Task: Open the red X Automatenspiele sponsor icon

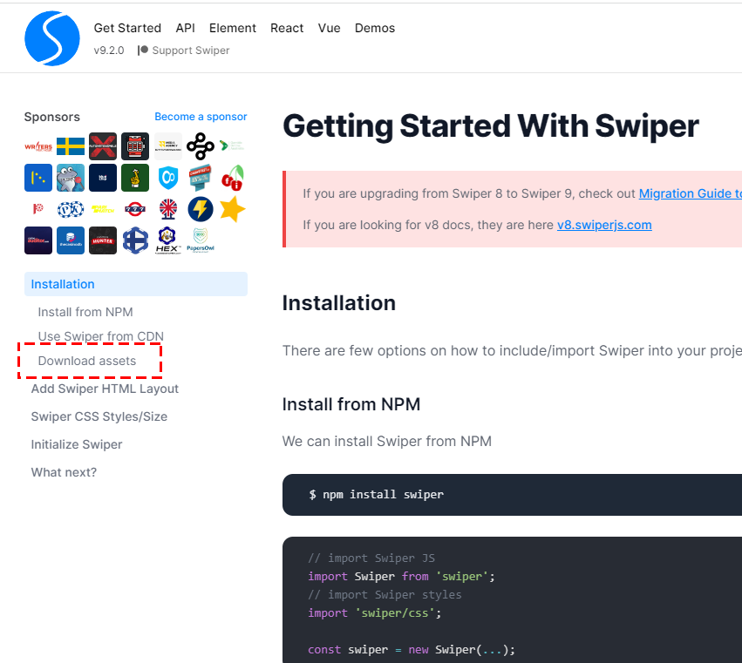Action: click(x=103, y=146)
